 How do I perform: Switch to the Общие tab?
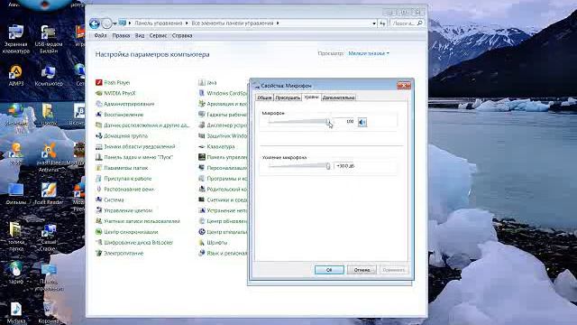click(264, 97)
